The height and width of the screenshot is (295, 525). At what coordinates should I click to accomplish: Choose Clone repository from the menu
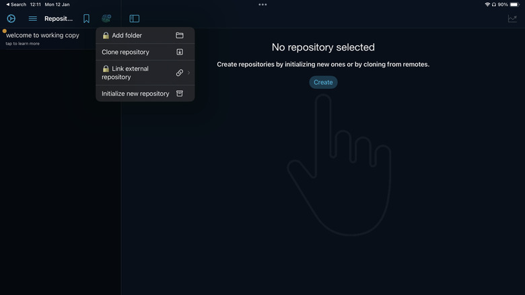coord(145,52)
